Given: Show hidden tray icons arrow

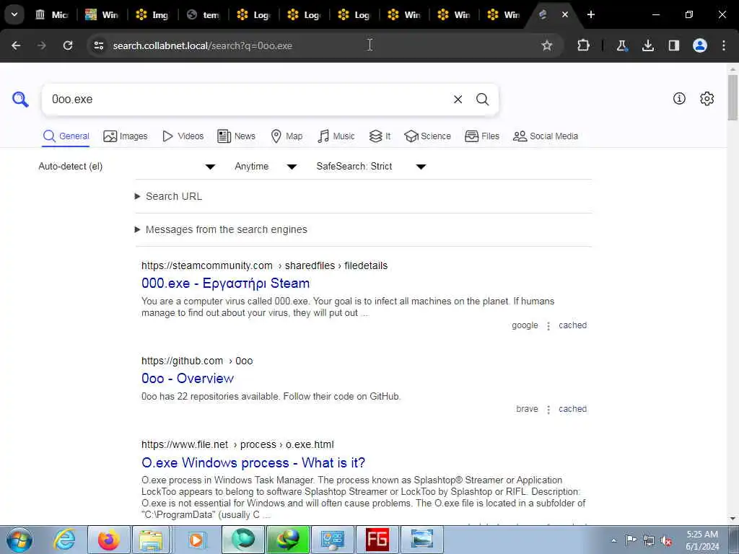Looking at the screenshot, I should (x=613, y=541).
